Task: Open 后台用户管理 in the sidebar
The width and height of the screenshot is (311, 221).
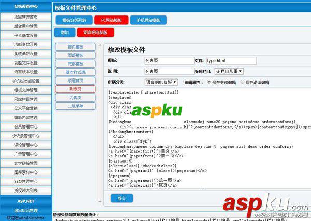Action: (x=26, y=26)
